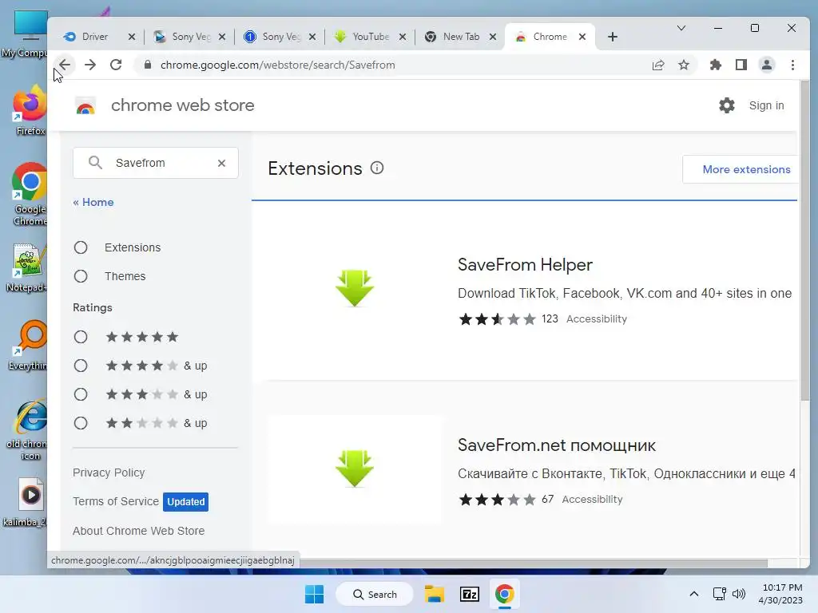Image resolution: width=818 pixels, height=613 pixels.
Task: Go back using the browser back arrow
Action: [65, 65]
